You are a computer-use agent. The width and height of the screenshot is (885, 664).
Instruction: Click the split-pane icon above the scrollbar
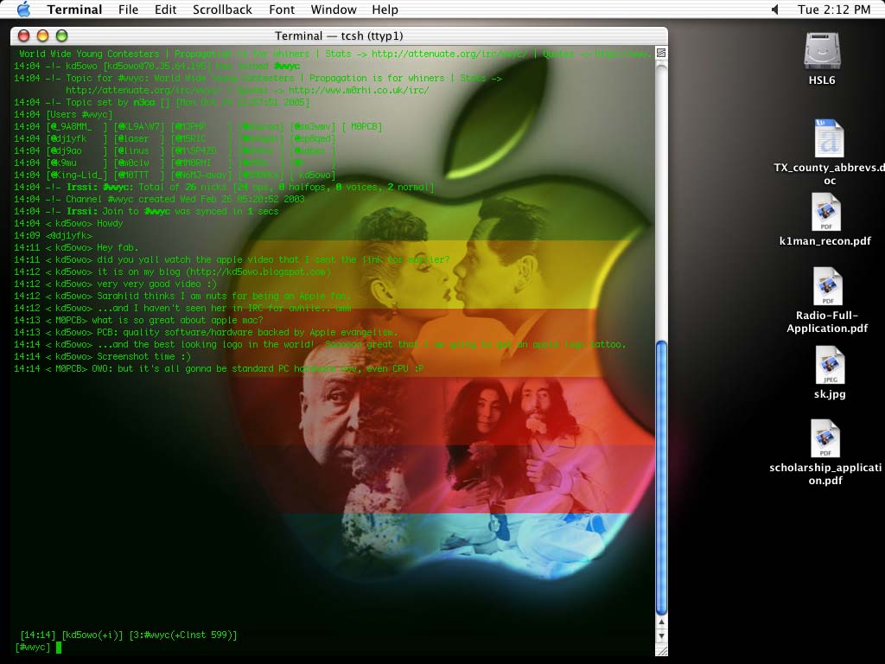tap(661, 53)
